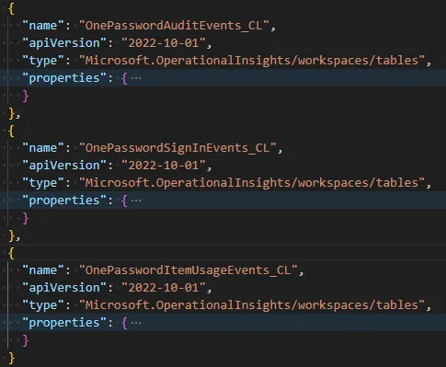The width and height of the screenshot is (446, 367).
Task: Expand folded properties under OnePasswordSignInEvents_CL
Action: (136, 201)
